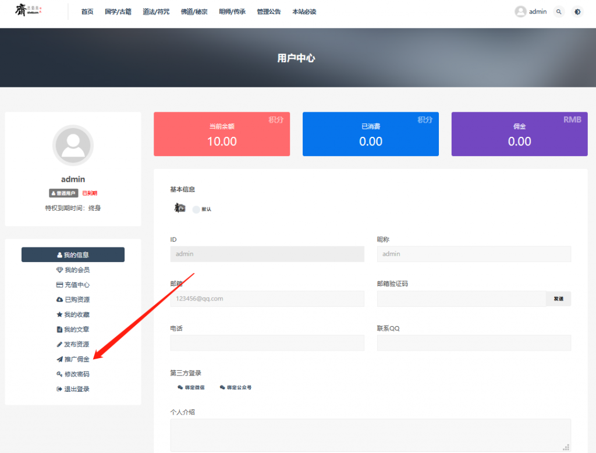Image resolution: width=596 pixels, height=453 pixels.
Task: Open 充值中心 with credit card icon
Action: coord(73,285)
